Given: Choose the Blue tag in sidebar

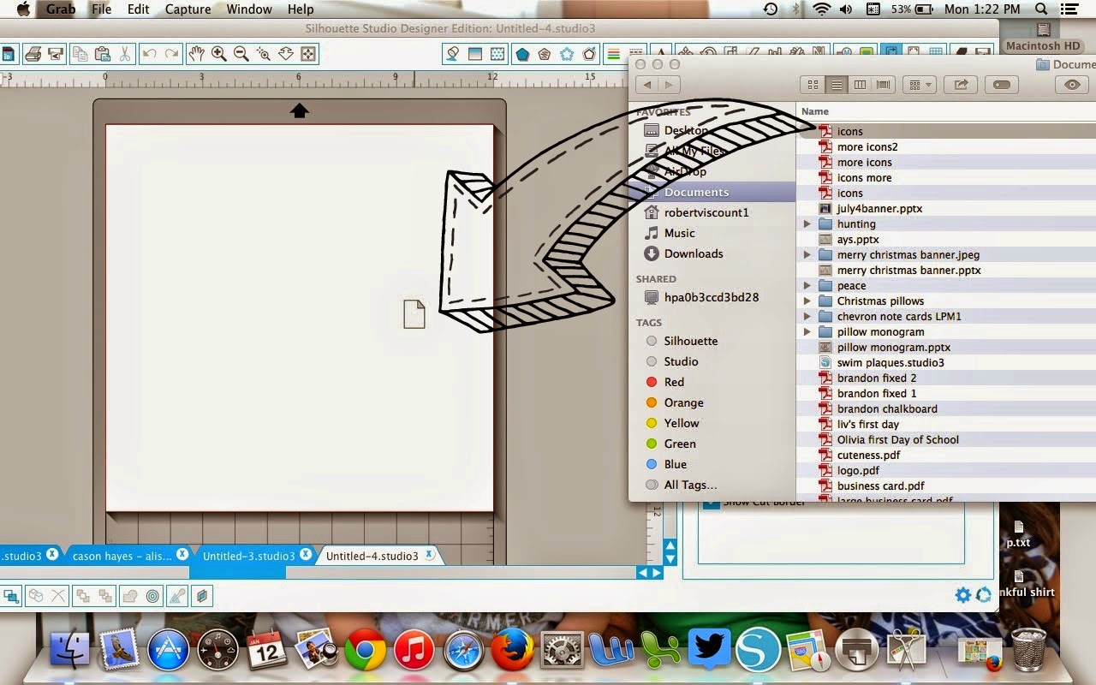Looking at the screenshot, I should click(712, 464).
